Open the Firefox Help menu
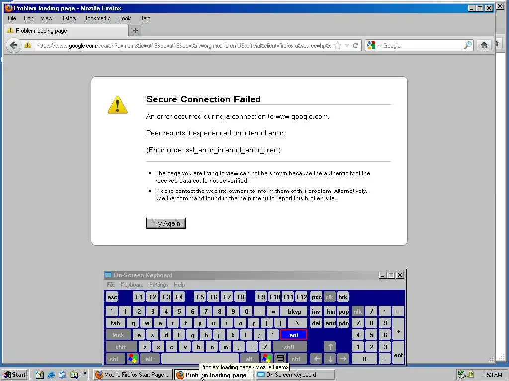 click(145, 18)
